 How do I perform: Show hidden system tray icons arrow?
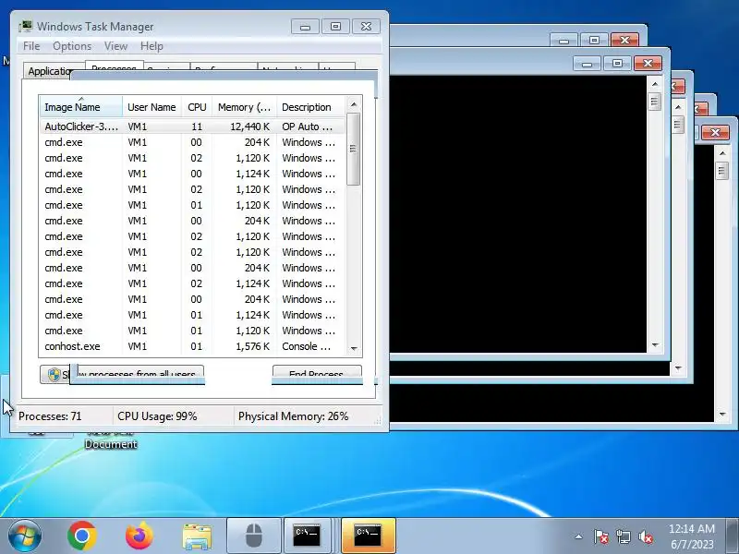click(579, 536)
